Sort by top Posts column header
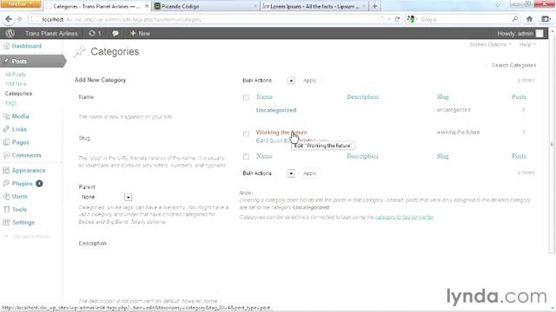The height and width of the screenshot is (312, 556). tap(519, 97)
